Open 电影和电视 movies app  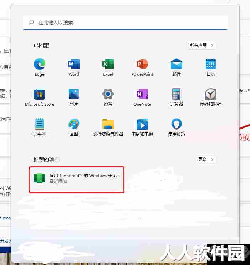[x=142, y=127]
